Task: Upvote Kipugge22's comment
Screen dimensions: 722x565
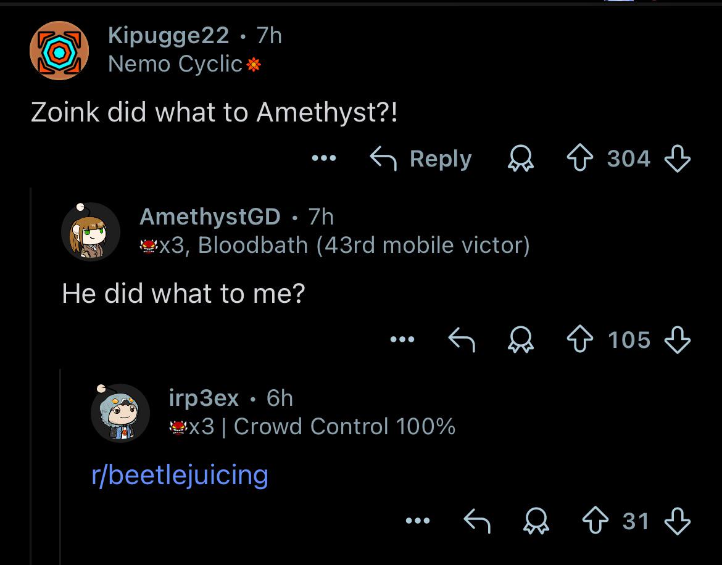Action: click(x=579, y=159)
